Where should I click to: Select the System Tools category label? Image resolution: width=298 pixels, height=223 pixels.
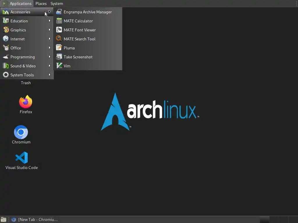22,75
